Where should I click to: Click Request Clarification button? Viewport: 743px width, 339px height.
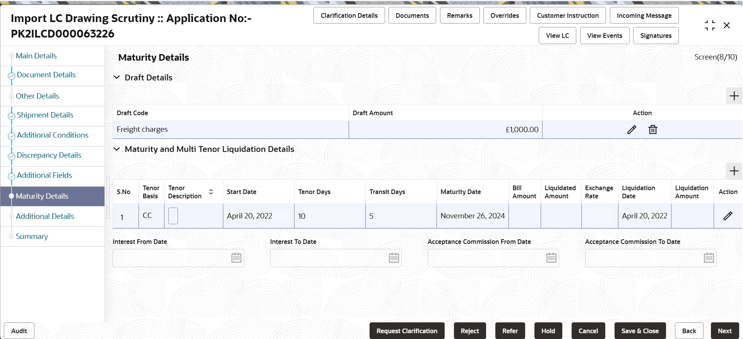407,331
